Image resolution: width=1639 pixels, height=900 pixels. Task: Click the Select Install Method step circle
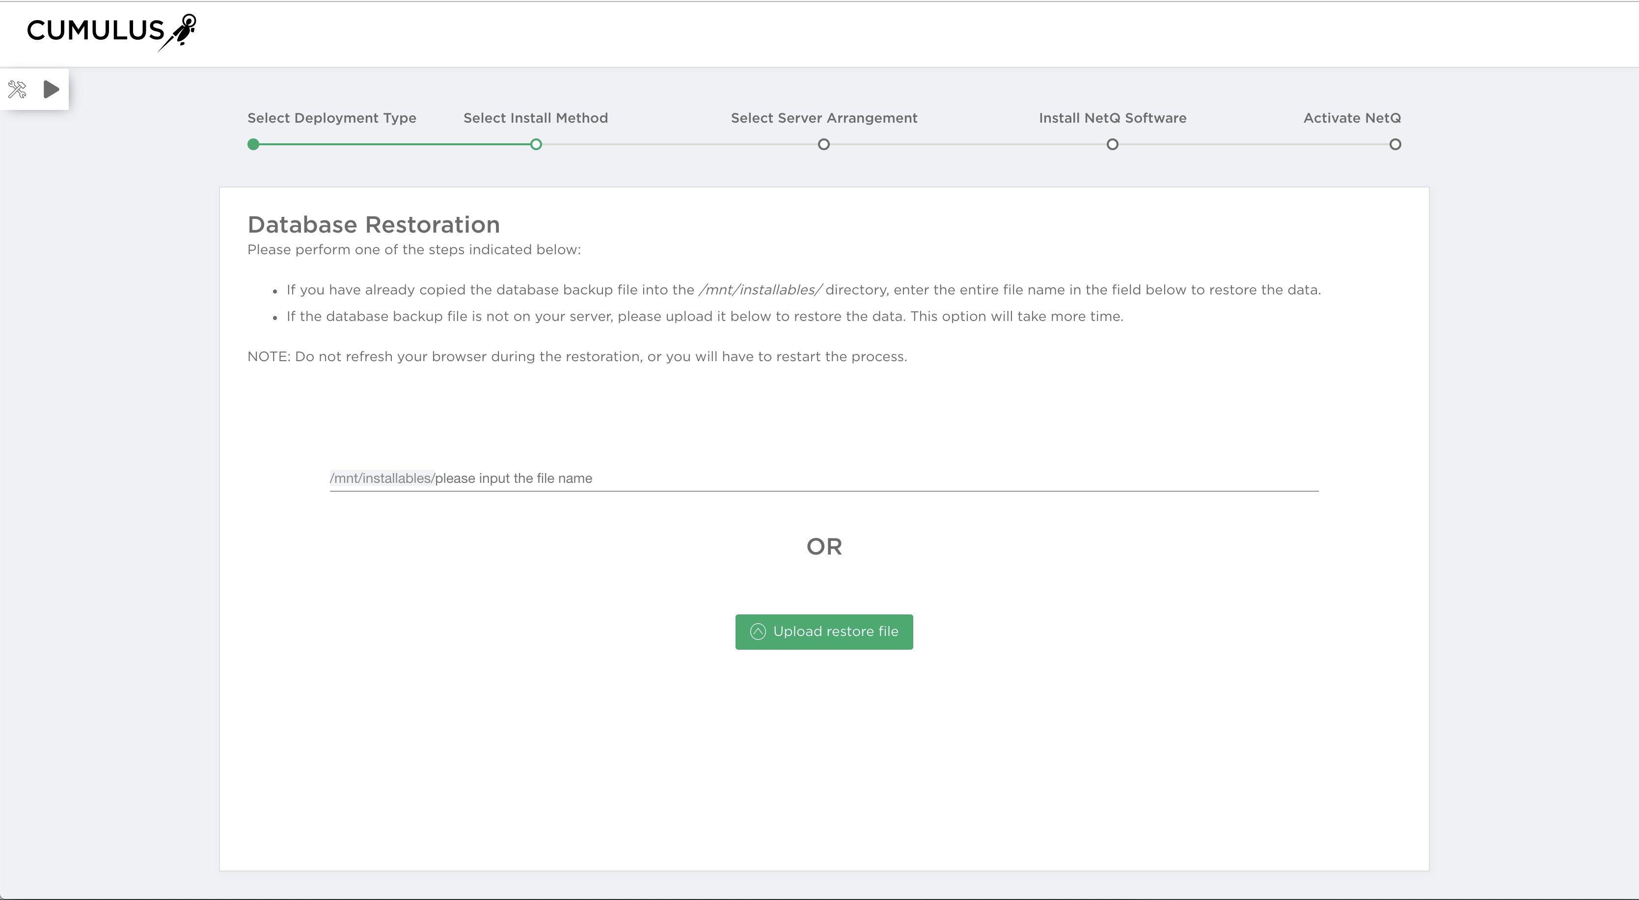(x=536, y=144)
